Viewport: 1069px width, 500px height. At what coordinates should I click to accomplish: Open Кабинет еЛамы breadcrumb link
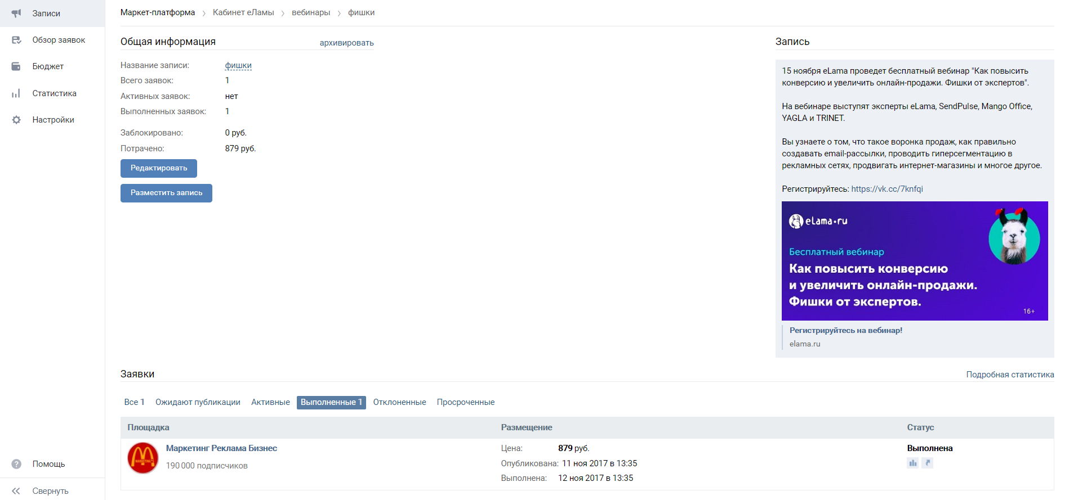[x=243, y=12]
